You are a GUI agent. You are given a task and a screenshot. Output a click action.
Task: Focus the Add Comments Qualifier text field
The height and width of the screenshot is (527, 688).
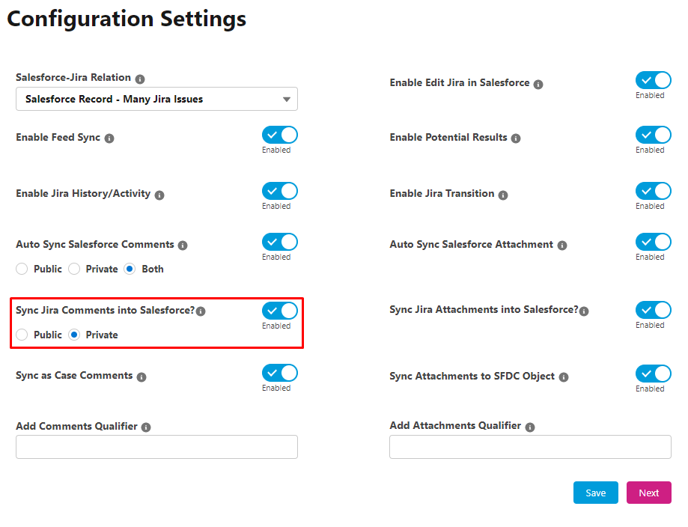coord(156,447)
